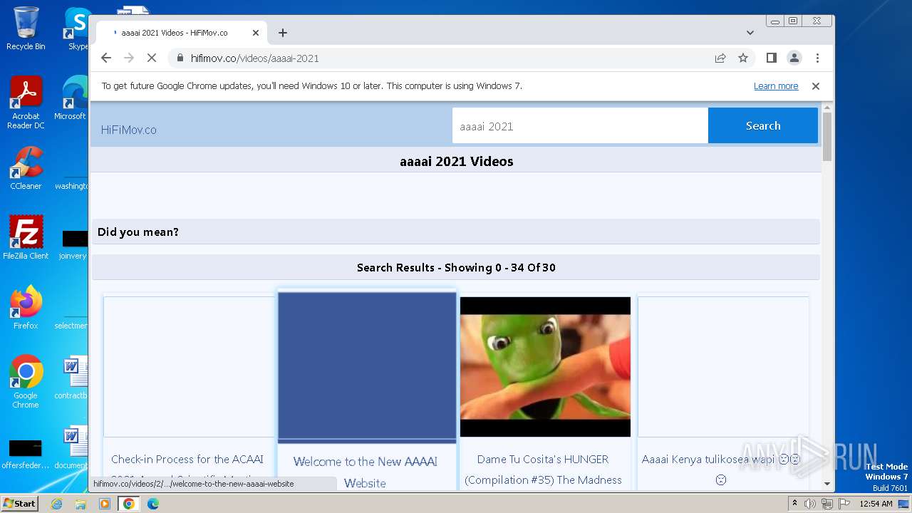This screenshot has height=513, width=912.
Task: Close the aaaai 2021 Videos tab
Action: coord(256,33)
